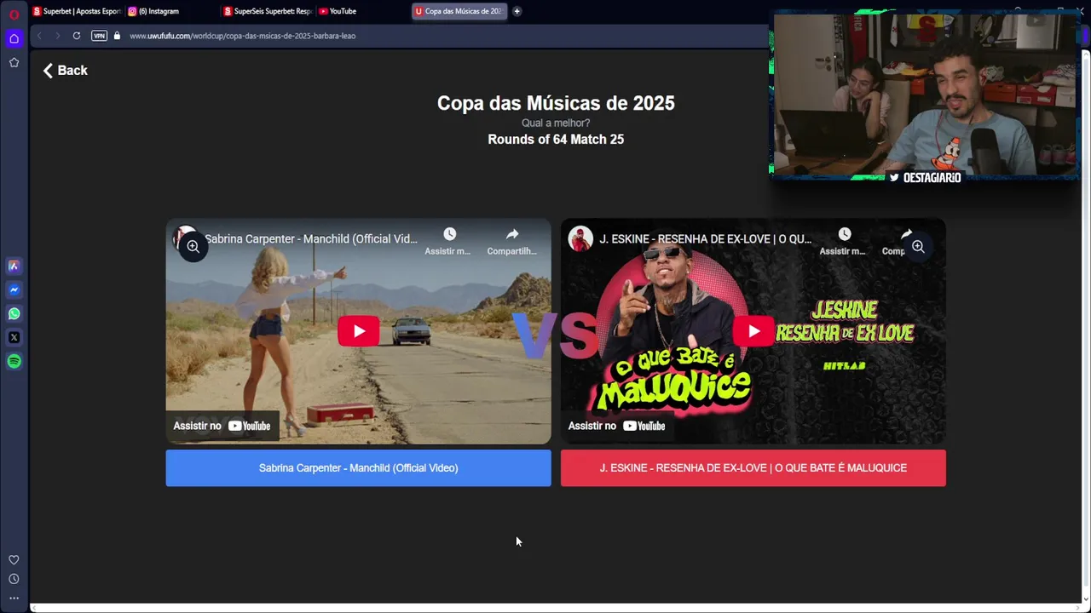Switch to the SuperSeis Superbet tab
1091x613 pixels.
(x=268, y=11)
